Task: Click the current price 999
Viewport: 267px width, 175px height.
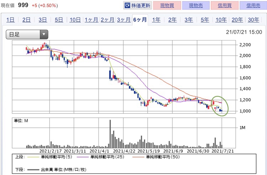Action: [23, 5]
